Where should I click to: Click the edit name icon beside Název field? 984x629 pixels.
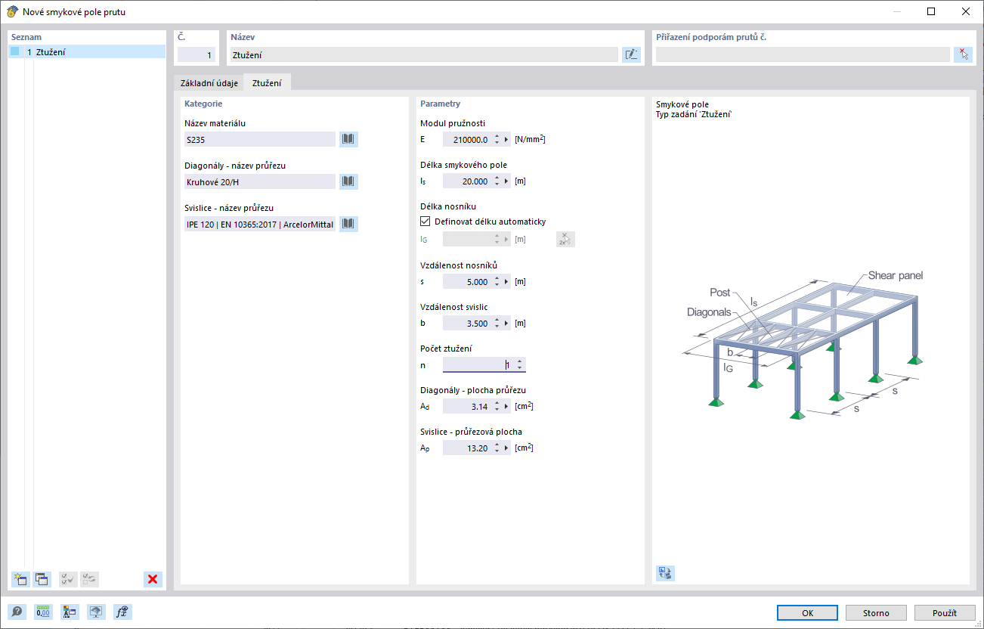pos(631,54)
